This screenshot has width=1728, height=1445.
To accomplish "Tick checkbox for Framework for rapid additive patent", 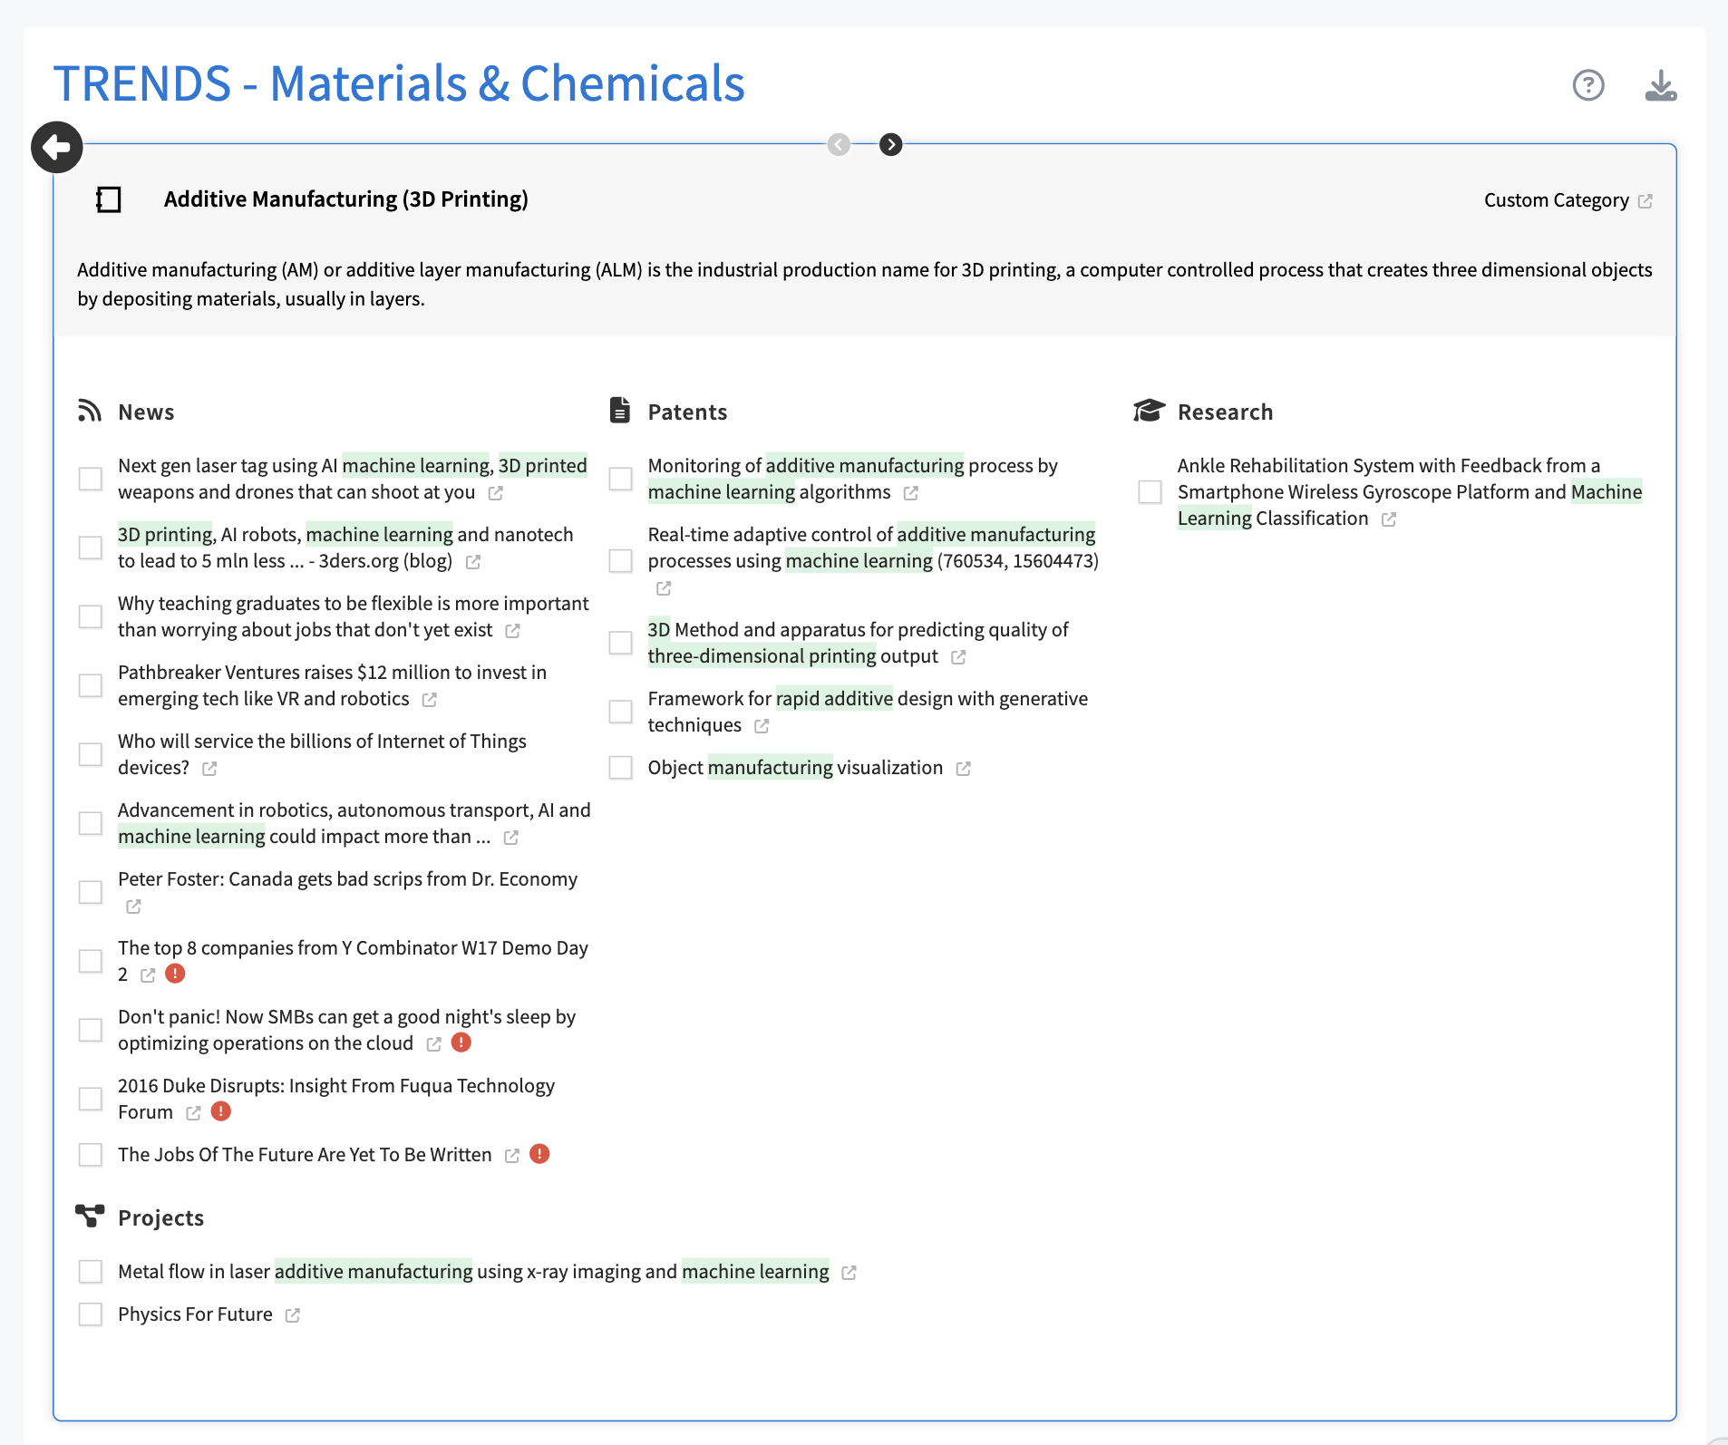I will point(621,712).
